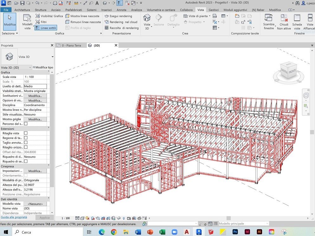Open Guida alle proprietà link

[14, 217]
